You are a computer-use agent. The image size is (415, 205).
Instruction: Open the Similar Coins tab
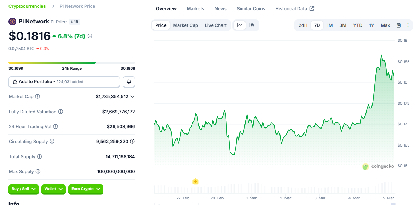click(251, 8)
